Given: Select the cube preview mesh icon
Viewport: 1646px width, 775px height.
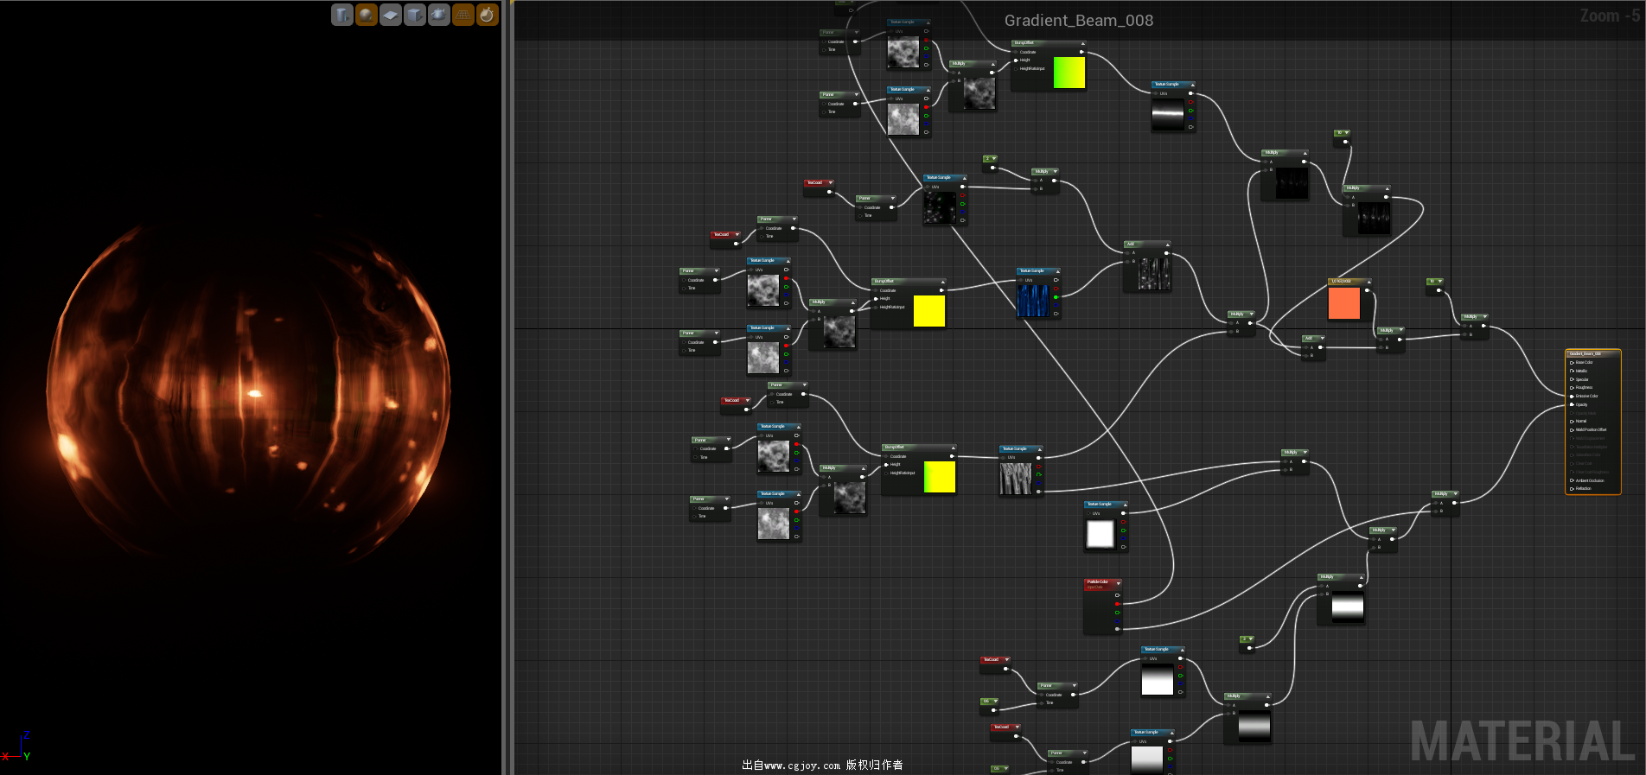Looking at the screenshot, I should (x=415, y=15).
